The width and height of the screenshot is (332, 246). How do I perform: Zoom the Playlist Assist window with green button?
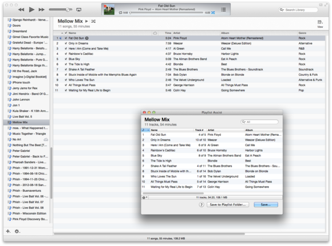[x=154, y=112]
